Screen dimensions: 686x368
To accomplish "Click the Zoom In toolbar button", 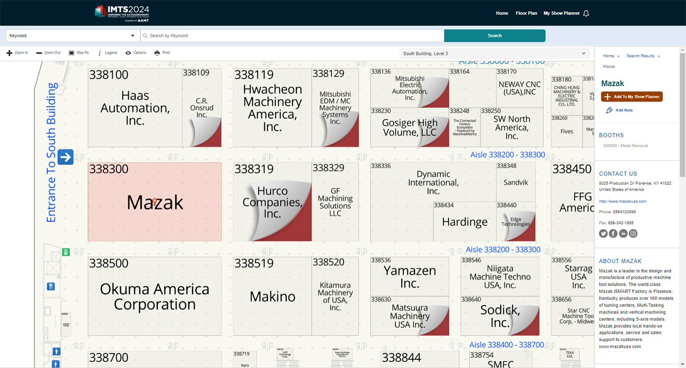I will coord(17,53).
